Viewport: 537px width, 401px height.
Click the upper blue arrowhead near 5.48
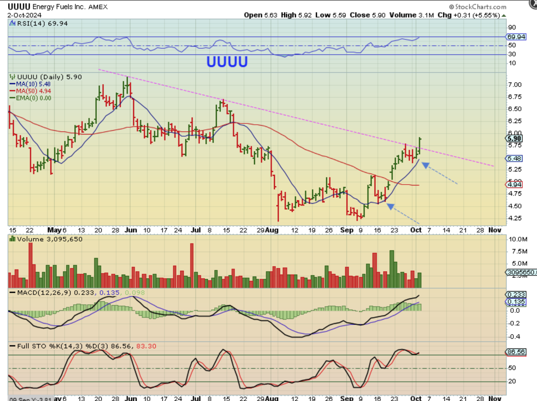425,165
